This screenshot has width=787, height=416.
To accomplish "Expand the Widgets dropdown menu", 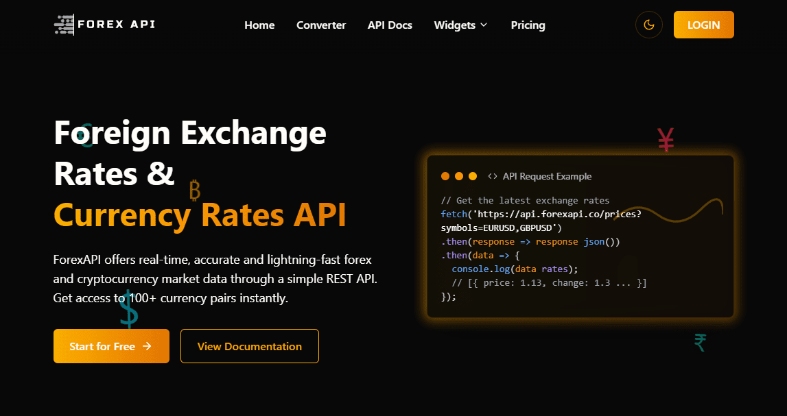I will (x=460, y=25).
